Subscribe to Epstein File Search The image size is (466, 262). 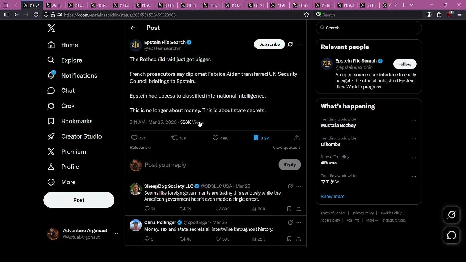pyautogui.click(x=269, y=44)
